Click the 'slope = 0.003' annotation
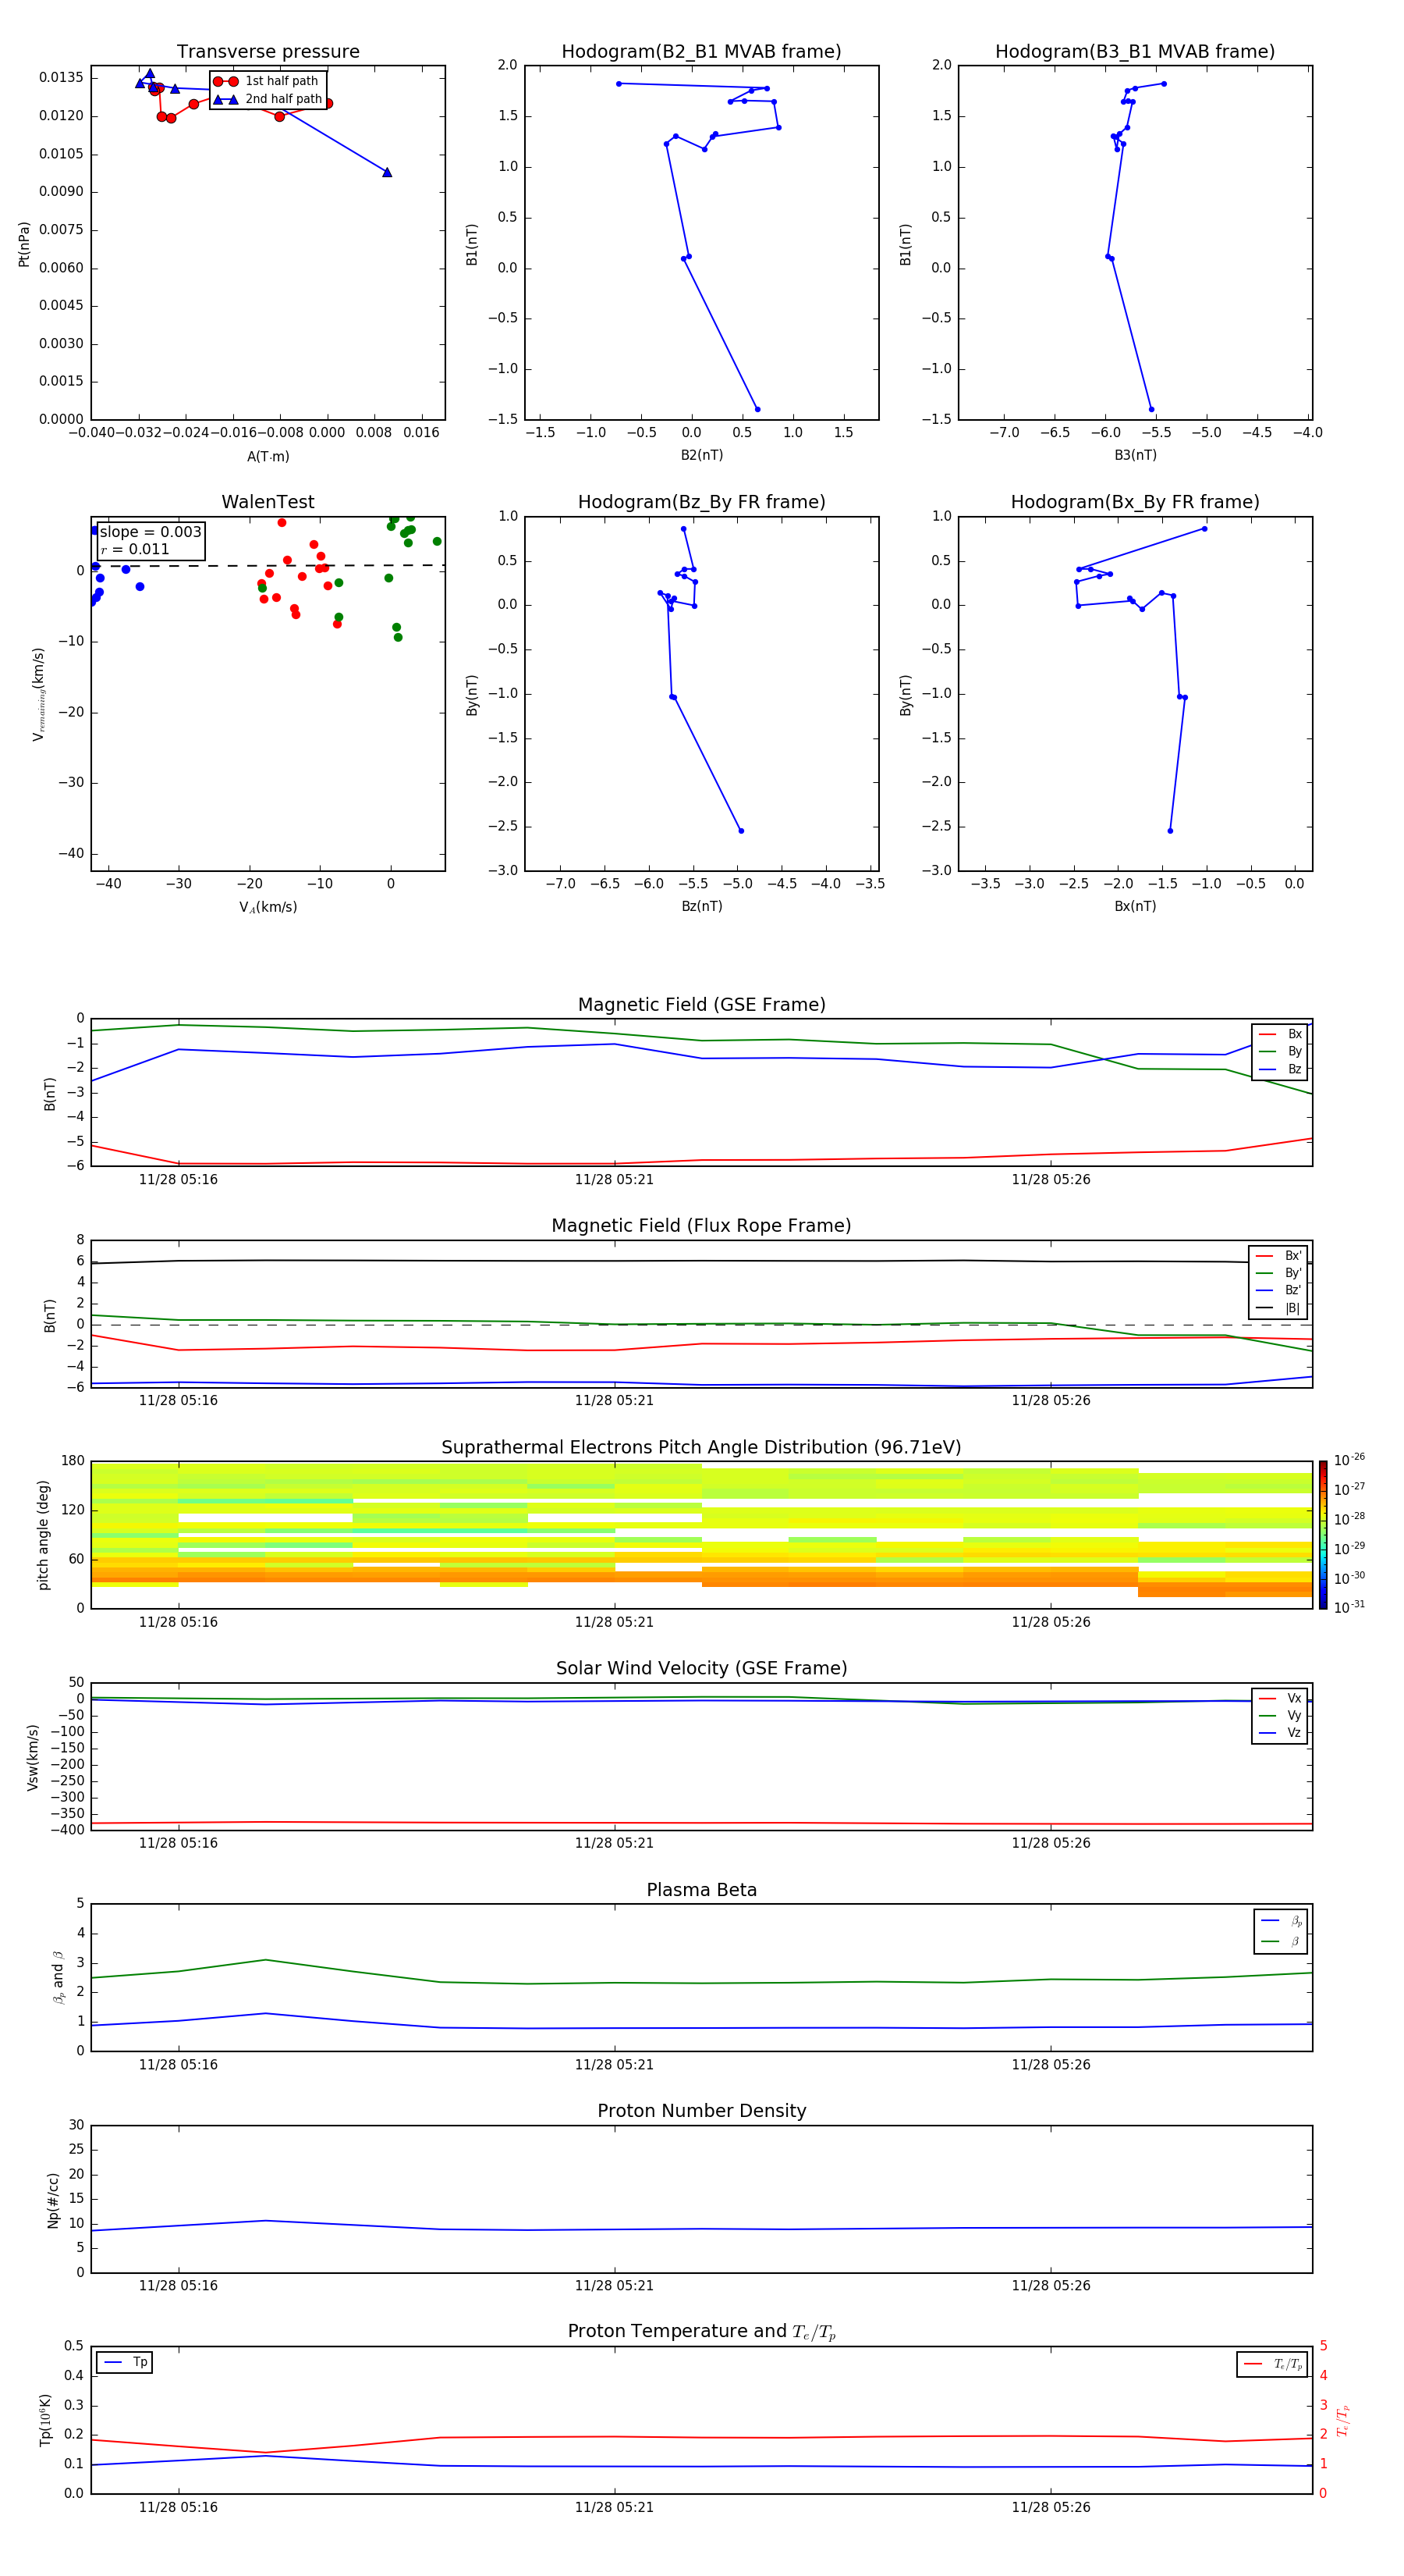1404x2576 pixels. point(151,532)
